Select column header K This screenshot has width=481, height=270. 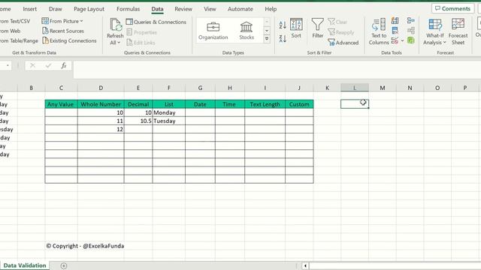(327, 88)
